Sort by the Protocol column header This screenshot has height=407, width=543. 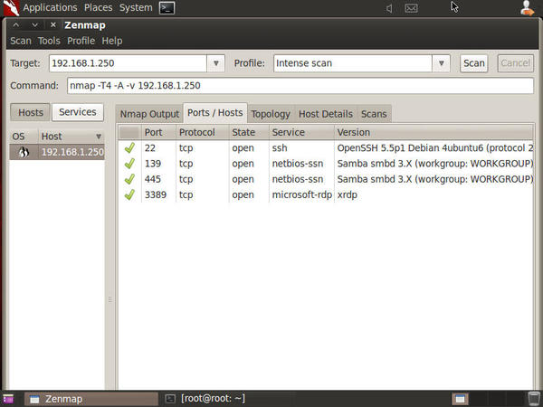202,132
